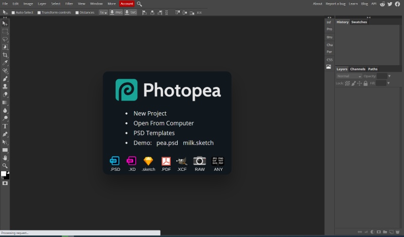The height and width of the screenshot is (237, 404).
Task: Click the trash icon in Layers panel
Action: [397, 232]
